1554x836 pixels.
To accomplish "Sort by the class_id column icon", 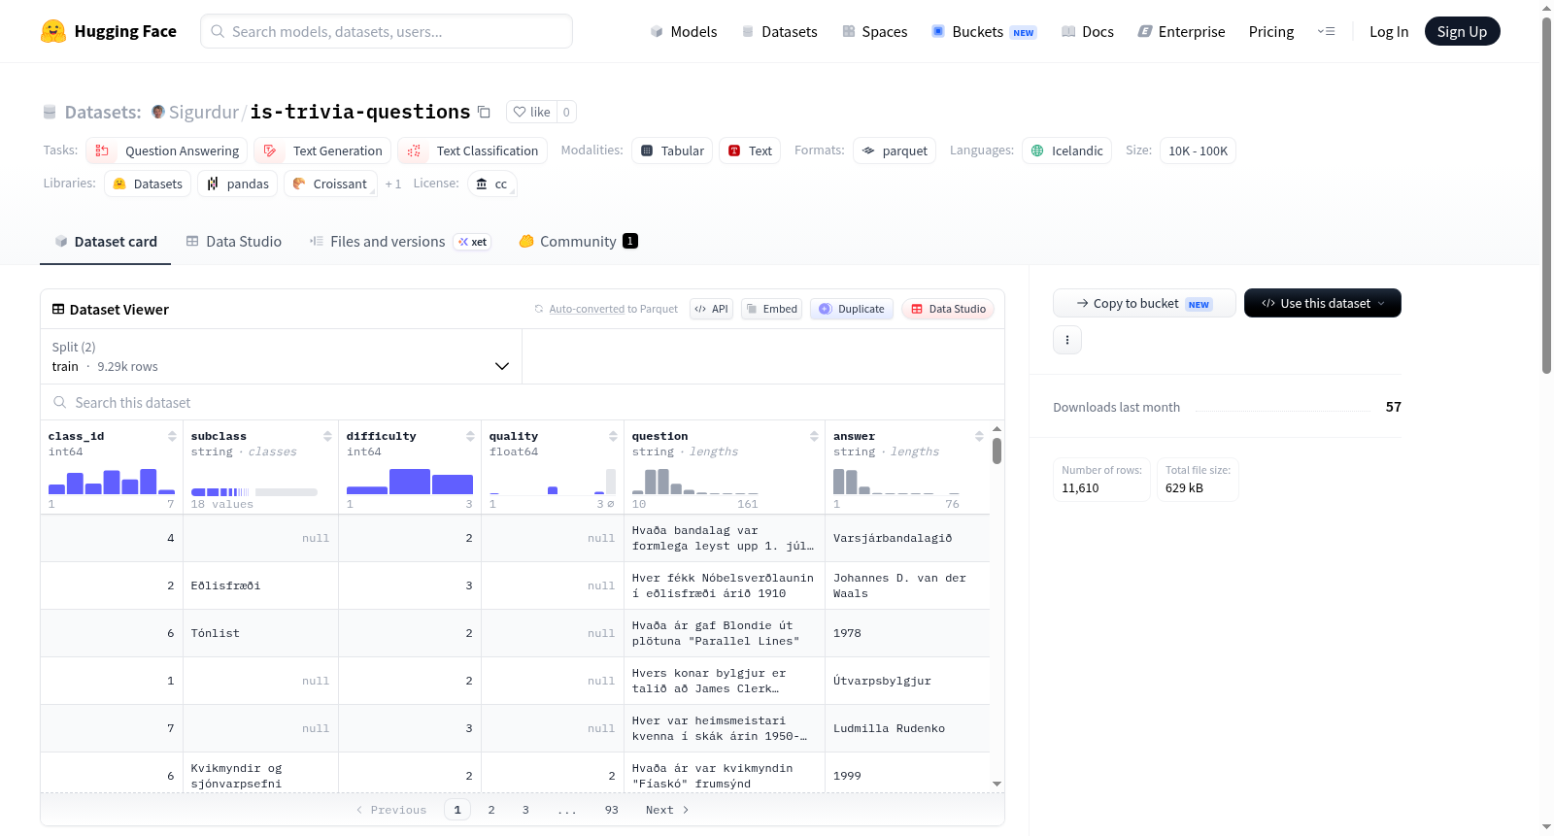I will 172,436.
